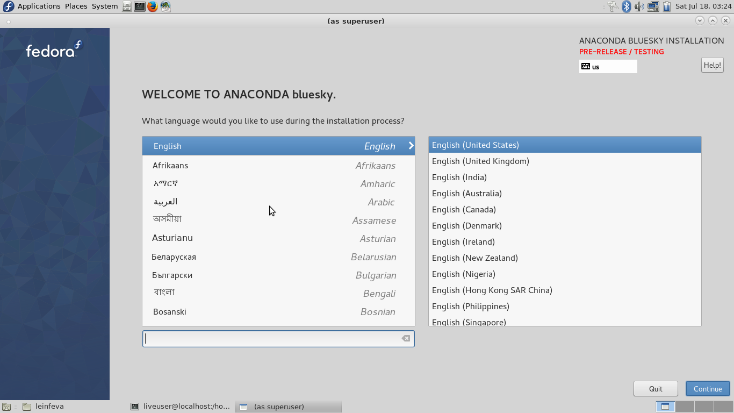Choose English (Singapore) locale
Image resolution: width=734 pixels, height=413 pixels.
[x=565, y=321]
